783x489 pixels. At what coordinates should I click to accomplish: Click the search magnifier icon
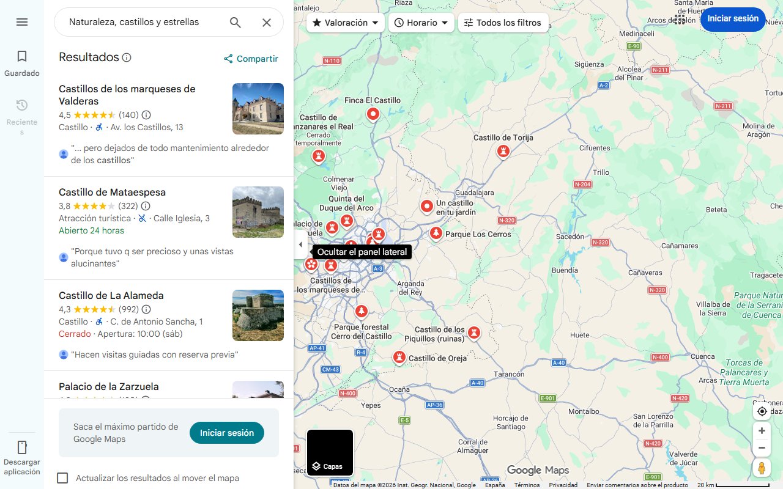click(235, 22)
